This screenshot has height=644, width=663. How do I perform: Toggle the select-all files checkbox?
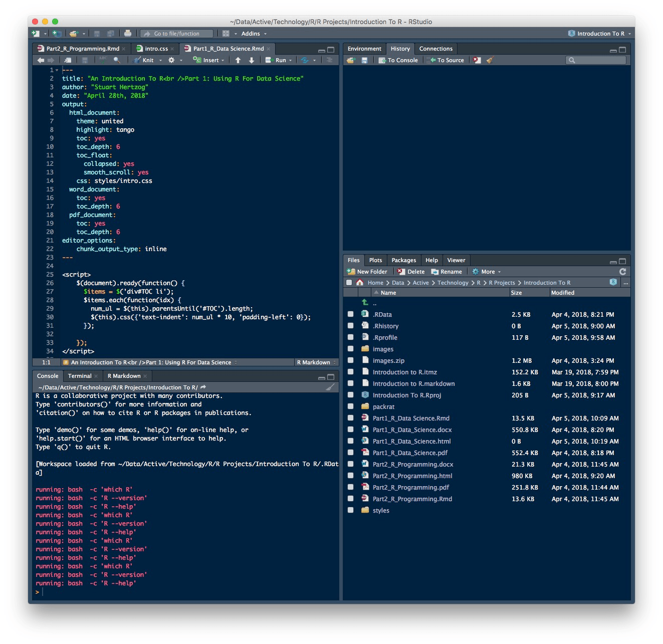coord(349,283)
